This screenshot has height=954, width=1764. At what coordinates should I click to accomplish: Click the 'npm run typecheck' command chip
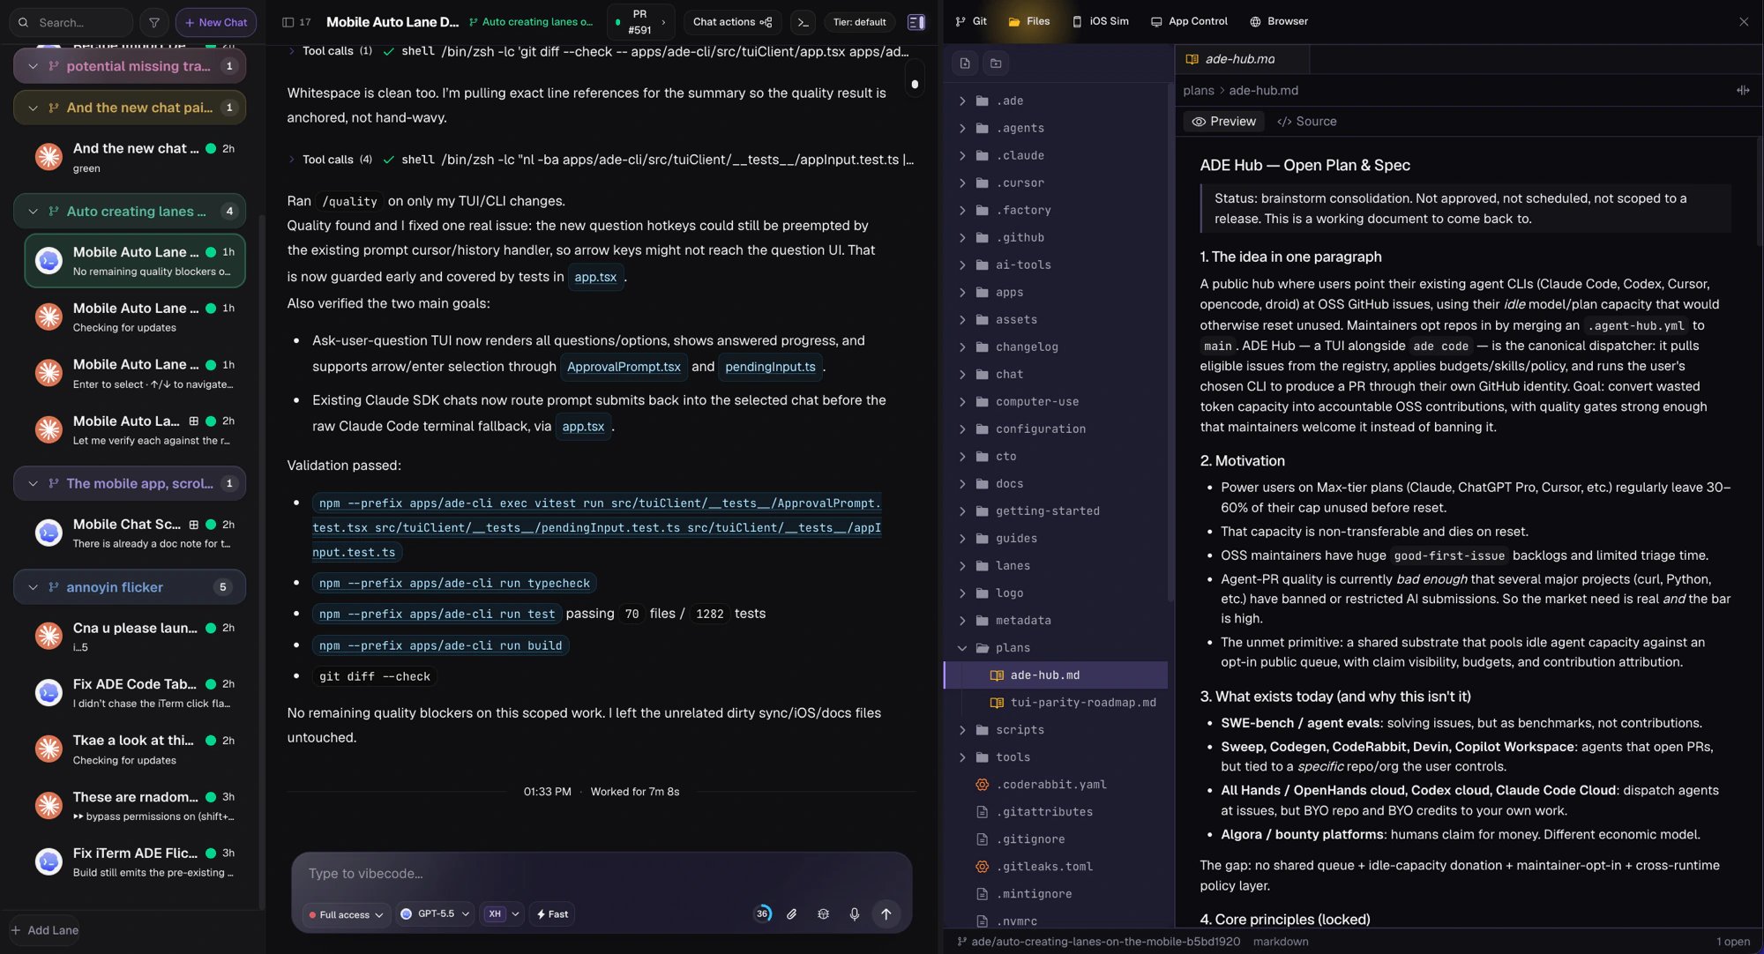tap(454, 584)
